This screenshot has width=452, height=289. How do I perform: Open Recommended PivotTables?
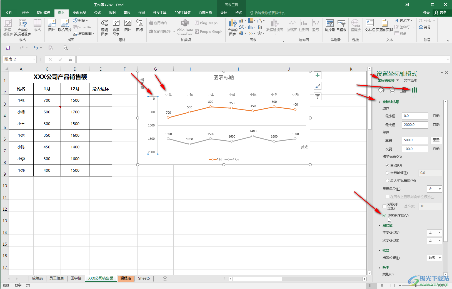pos(22,27)
